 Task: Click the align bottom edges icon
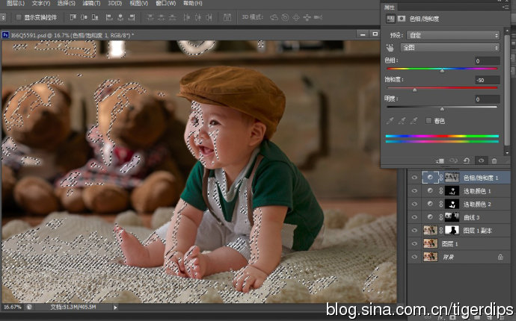click(95, 17)
